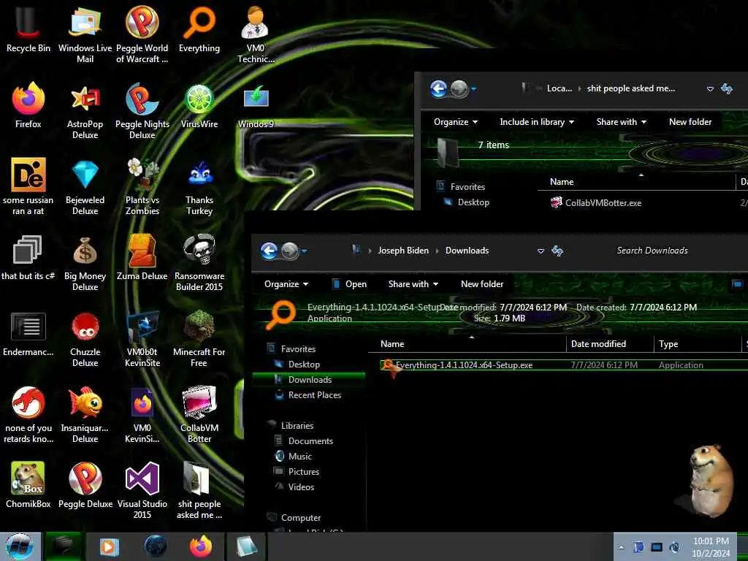Select the Plants vs Zombies icon

[x=142, y=186]
